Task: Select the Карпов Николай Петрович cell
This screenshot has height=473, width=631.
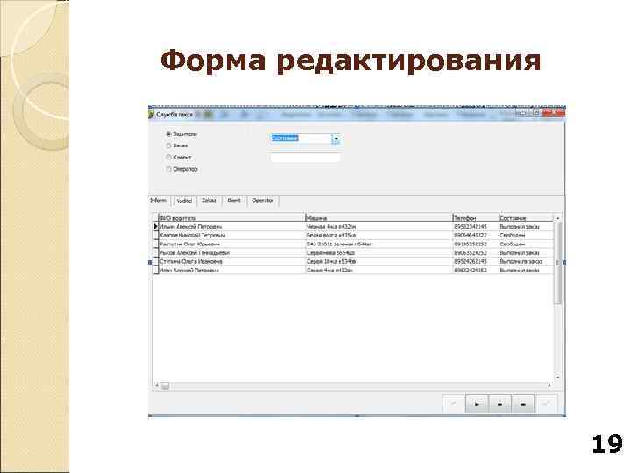Action: coord(231,236)
